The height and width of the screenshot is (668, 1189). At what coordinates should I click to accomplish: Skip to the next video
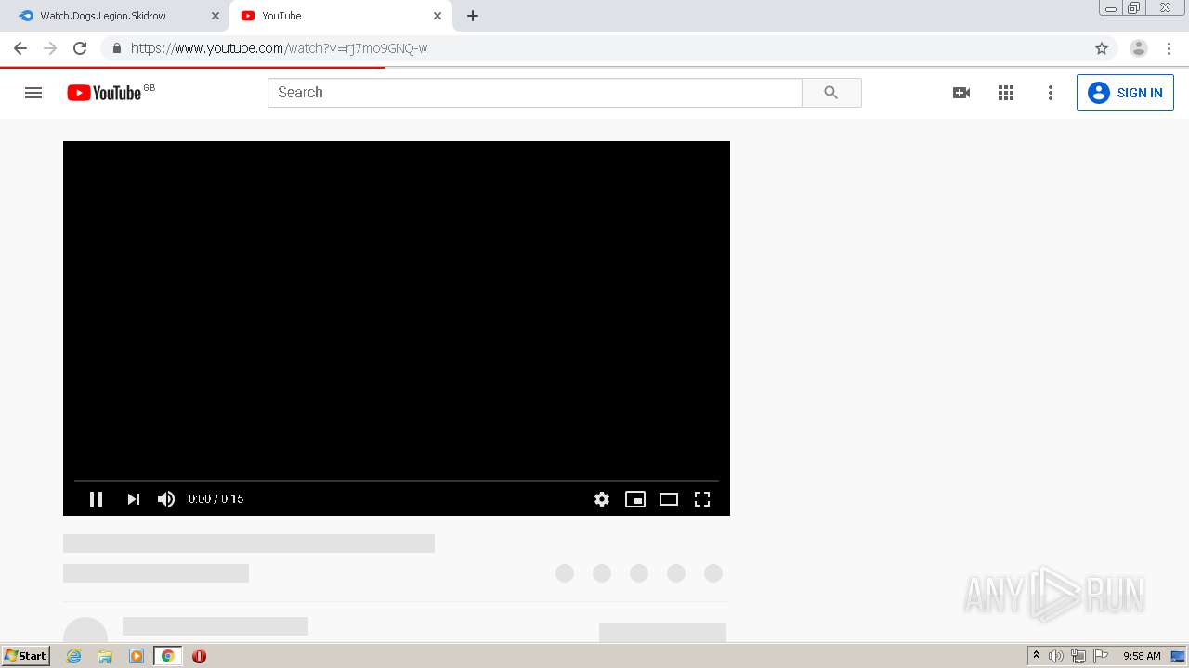(x=133, y=499)
